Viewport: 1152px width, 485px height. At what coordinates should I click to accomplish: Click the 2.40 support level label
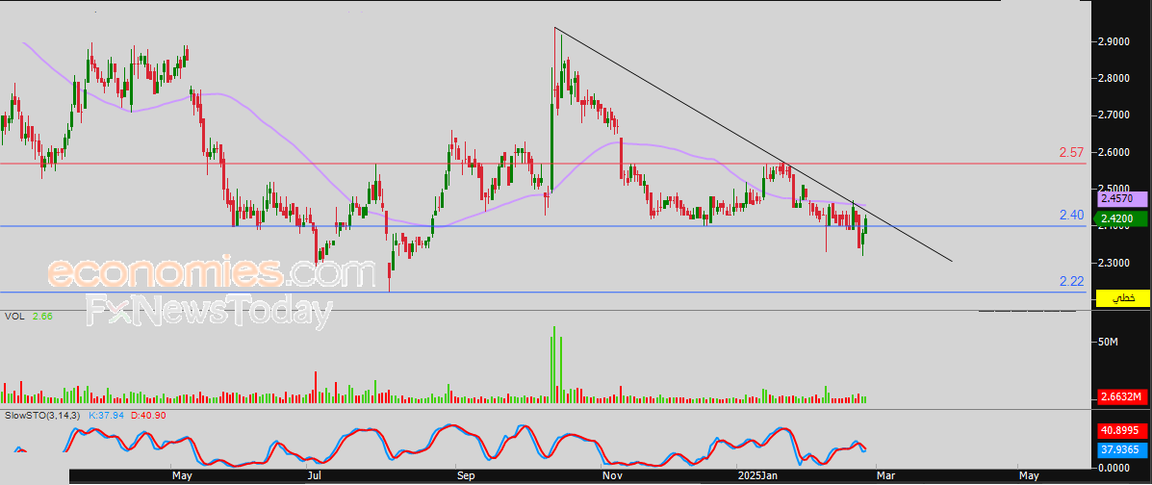click(1071, 216)
